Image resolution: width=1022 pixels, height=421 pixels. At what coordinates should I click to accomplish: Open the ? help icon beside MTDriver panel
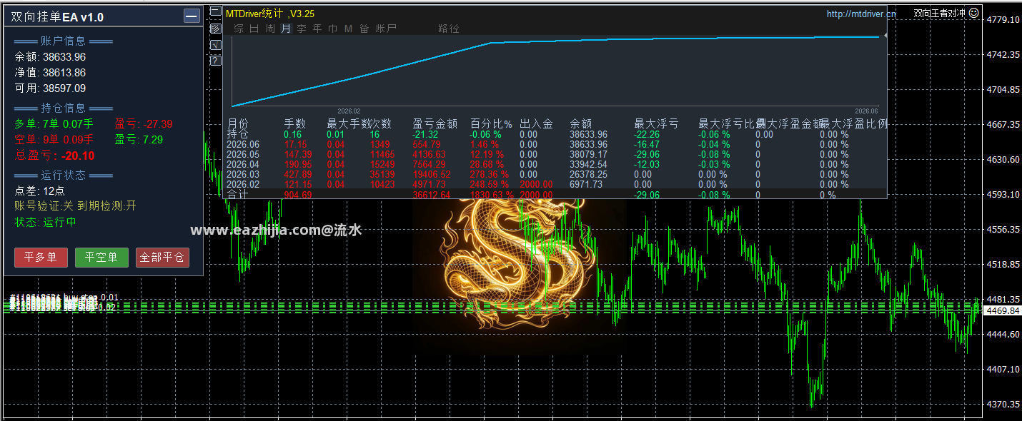pos(216,61)
